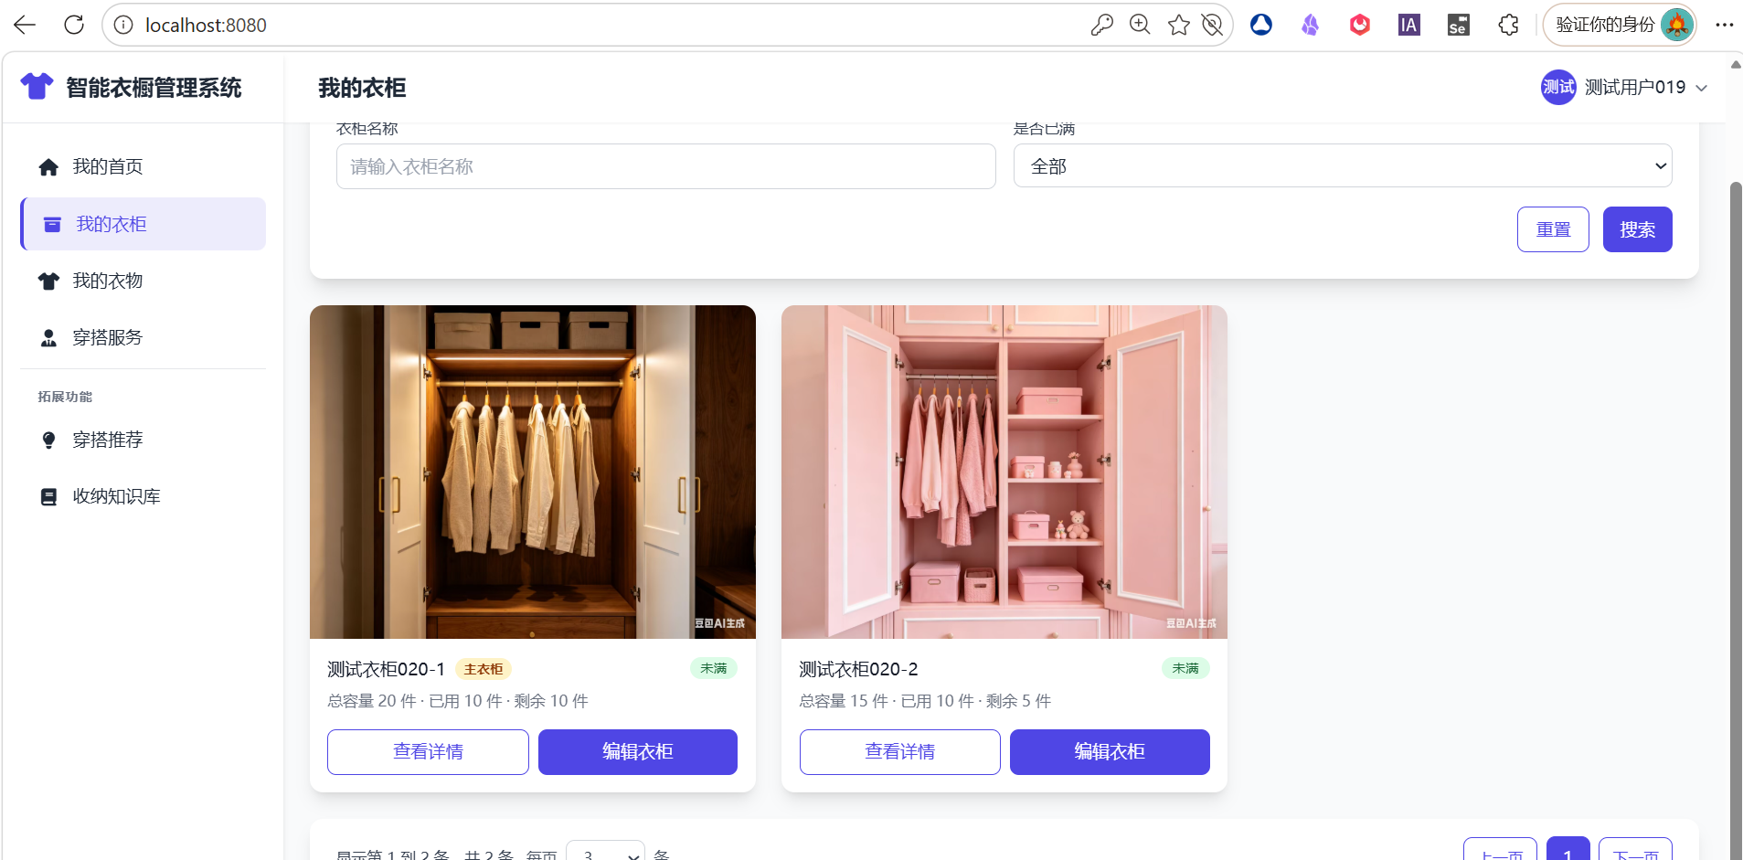This screenshot has height=860, width=1743.
Task: Click the page's vertical scrollbar thumb
Action: (1736, 521)
